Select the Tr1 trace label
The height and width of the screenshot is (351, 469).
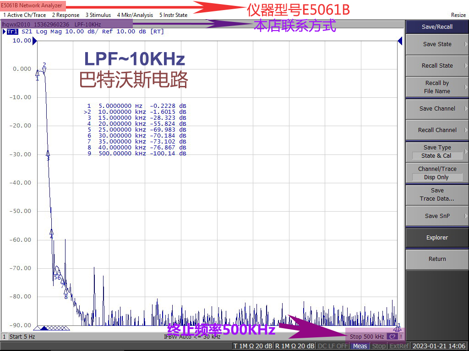coord(12,32)
